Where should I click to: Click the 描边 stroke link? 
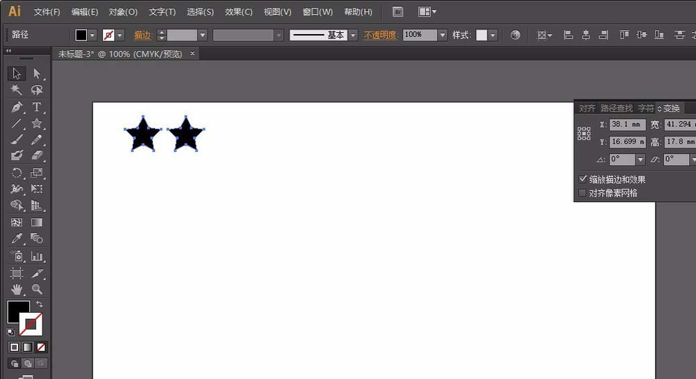click(143, 35)
